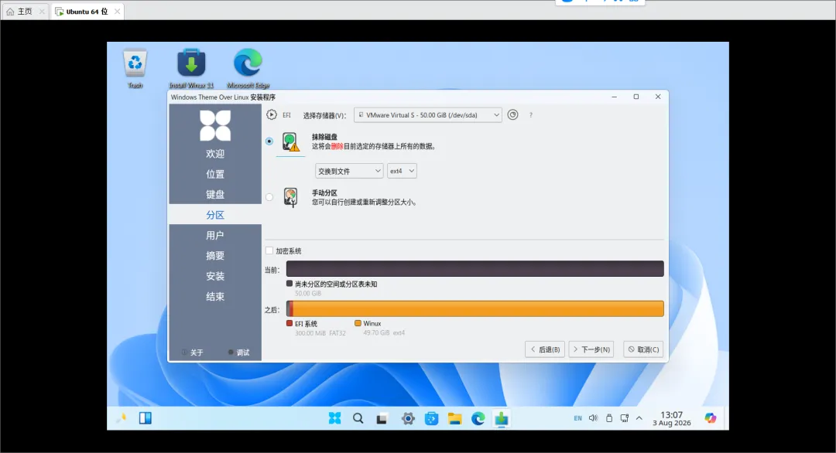The width and height of the screenshot is (836, 453).
Task: Click the EN keyboard layout indicator
Action: click(578, 418)
